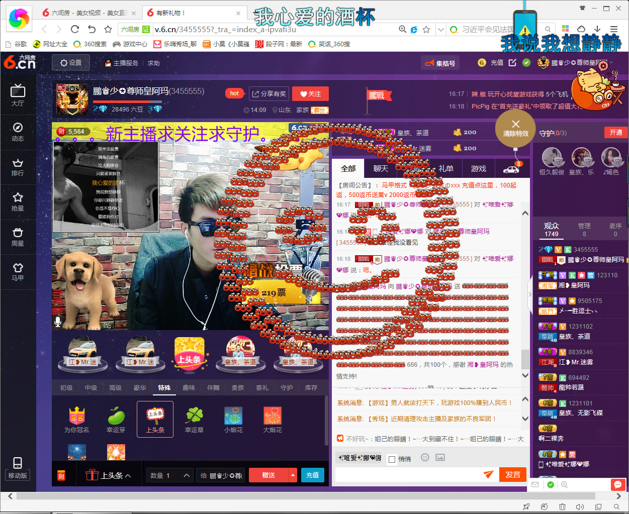Screen dimensions: 629x514
Task: Click the edit pencil icon beside 充值
Action: click(x=512, y=63)
